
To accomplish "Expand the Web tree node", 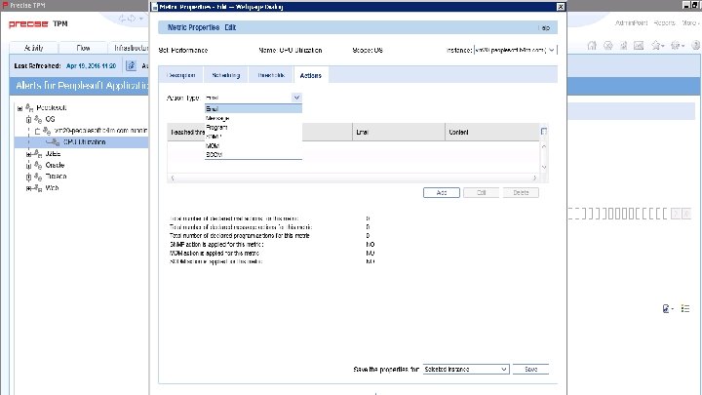I will [x=28, y=188].
